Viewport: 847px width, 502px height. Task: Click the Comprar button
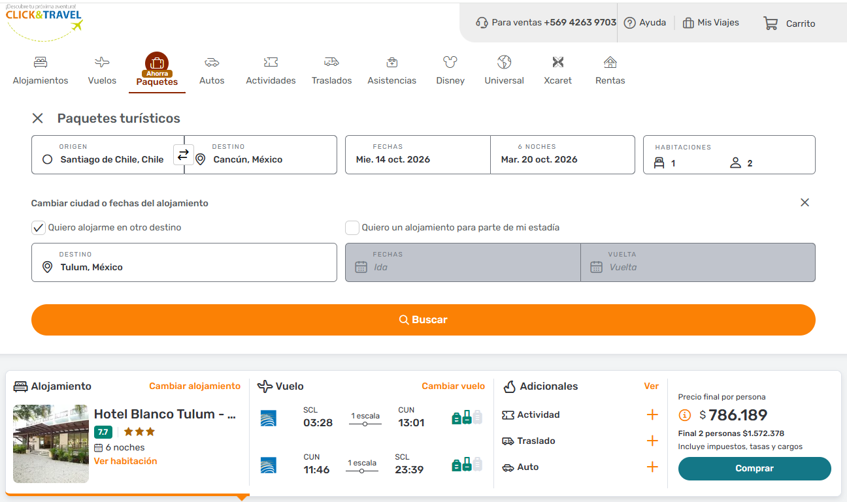click(x=754, y=469)
